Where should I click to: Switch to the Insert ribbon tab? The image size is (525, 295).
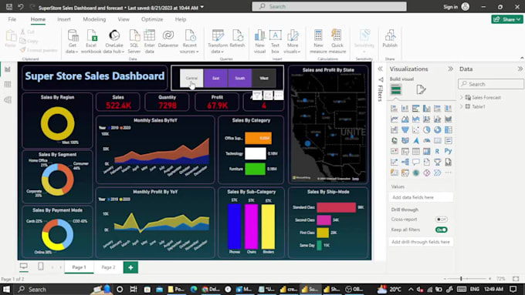click(x=64, y=19)
